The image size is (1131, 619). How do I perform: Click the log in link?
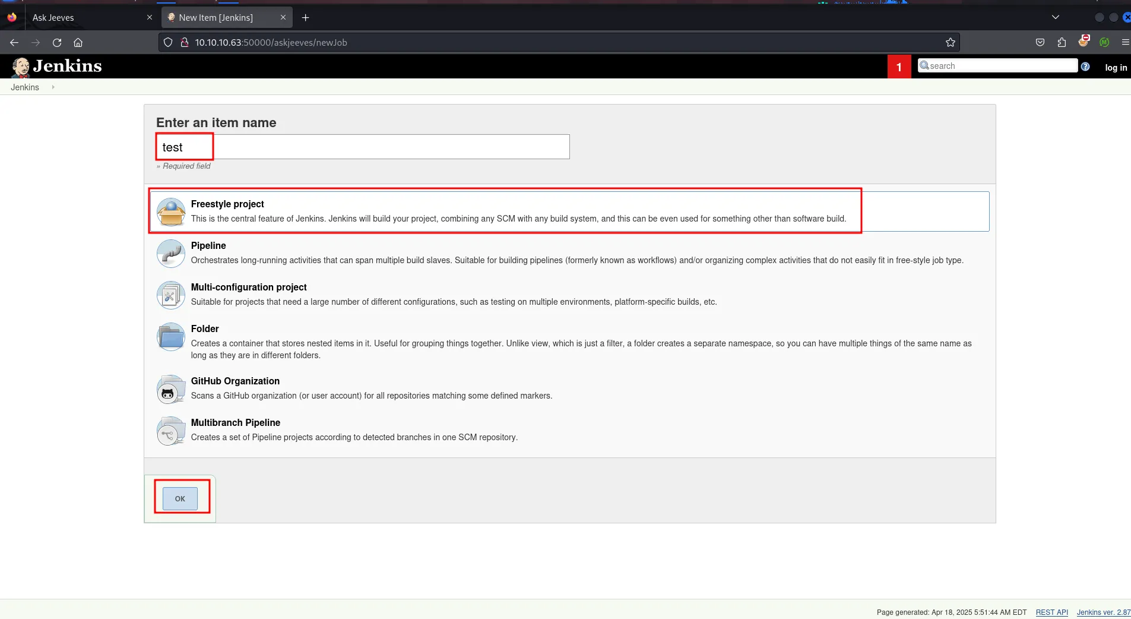pyautogui.click(x=1116, y=68)
